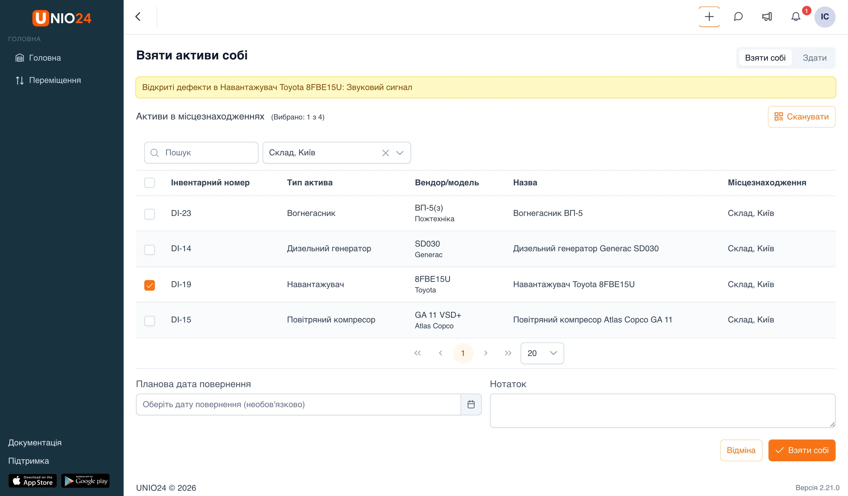Check the DI-15 air compressor row
The height and width of the screenshot is (496, 848).
tap(149, 320)
